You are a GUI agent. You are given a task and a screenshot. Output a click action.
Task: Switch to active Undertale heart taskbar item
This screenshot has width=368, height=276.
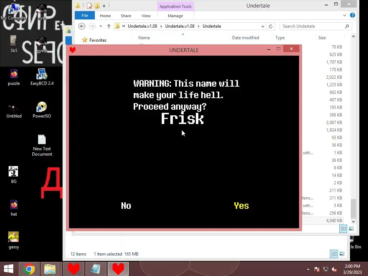tap(118, 269)
